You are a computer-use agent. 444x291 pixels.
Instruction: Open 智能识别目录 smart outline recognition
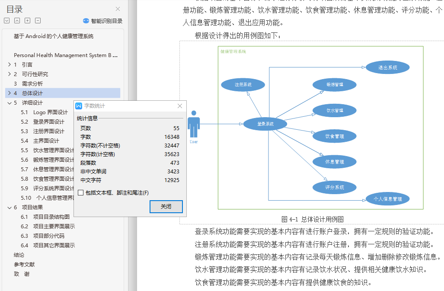click(102, 21)
